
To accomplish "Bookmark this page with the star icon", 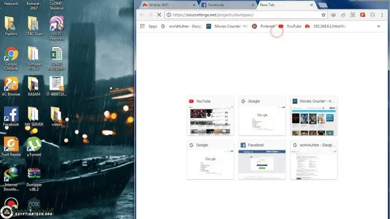I will coord(324,15).
